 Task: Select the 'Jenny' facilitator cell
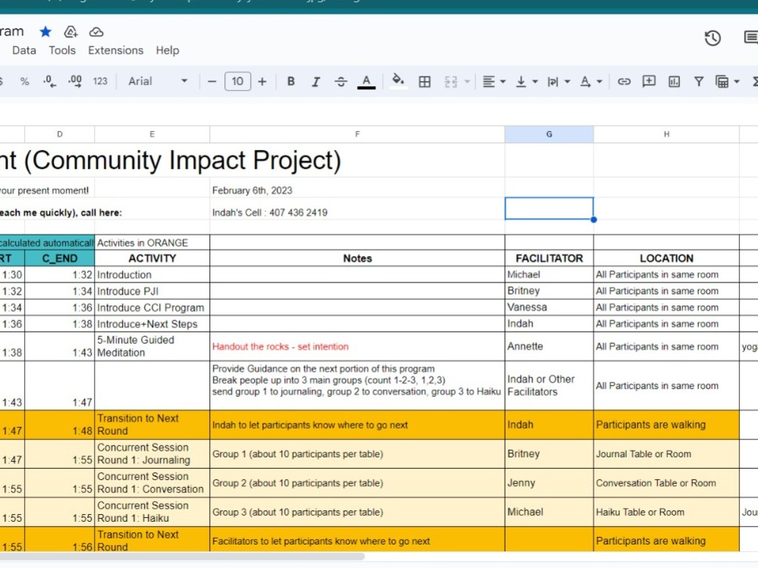pyautogui.click(x=549, y=483)
